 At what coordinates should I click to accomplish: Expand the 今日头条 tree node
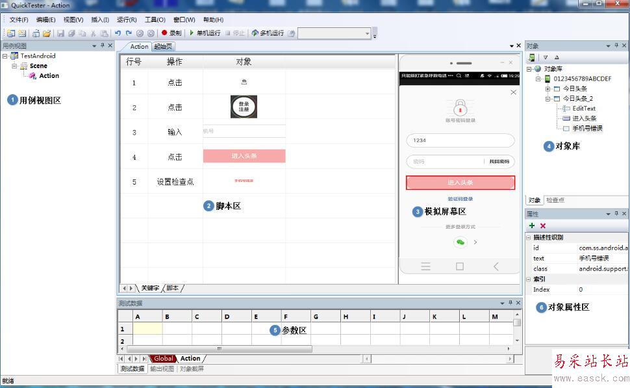548,88
